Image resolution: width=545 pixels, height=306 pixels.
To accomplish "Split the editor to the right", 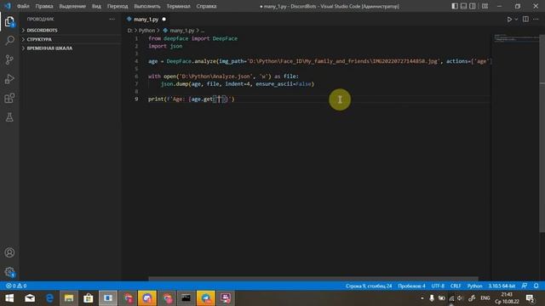I will click(525, 20).
